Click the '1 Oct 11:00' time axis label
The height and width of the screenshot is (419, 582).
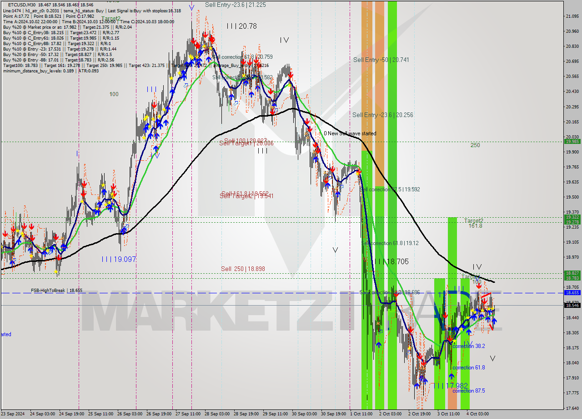point(362,414)
